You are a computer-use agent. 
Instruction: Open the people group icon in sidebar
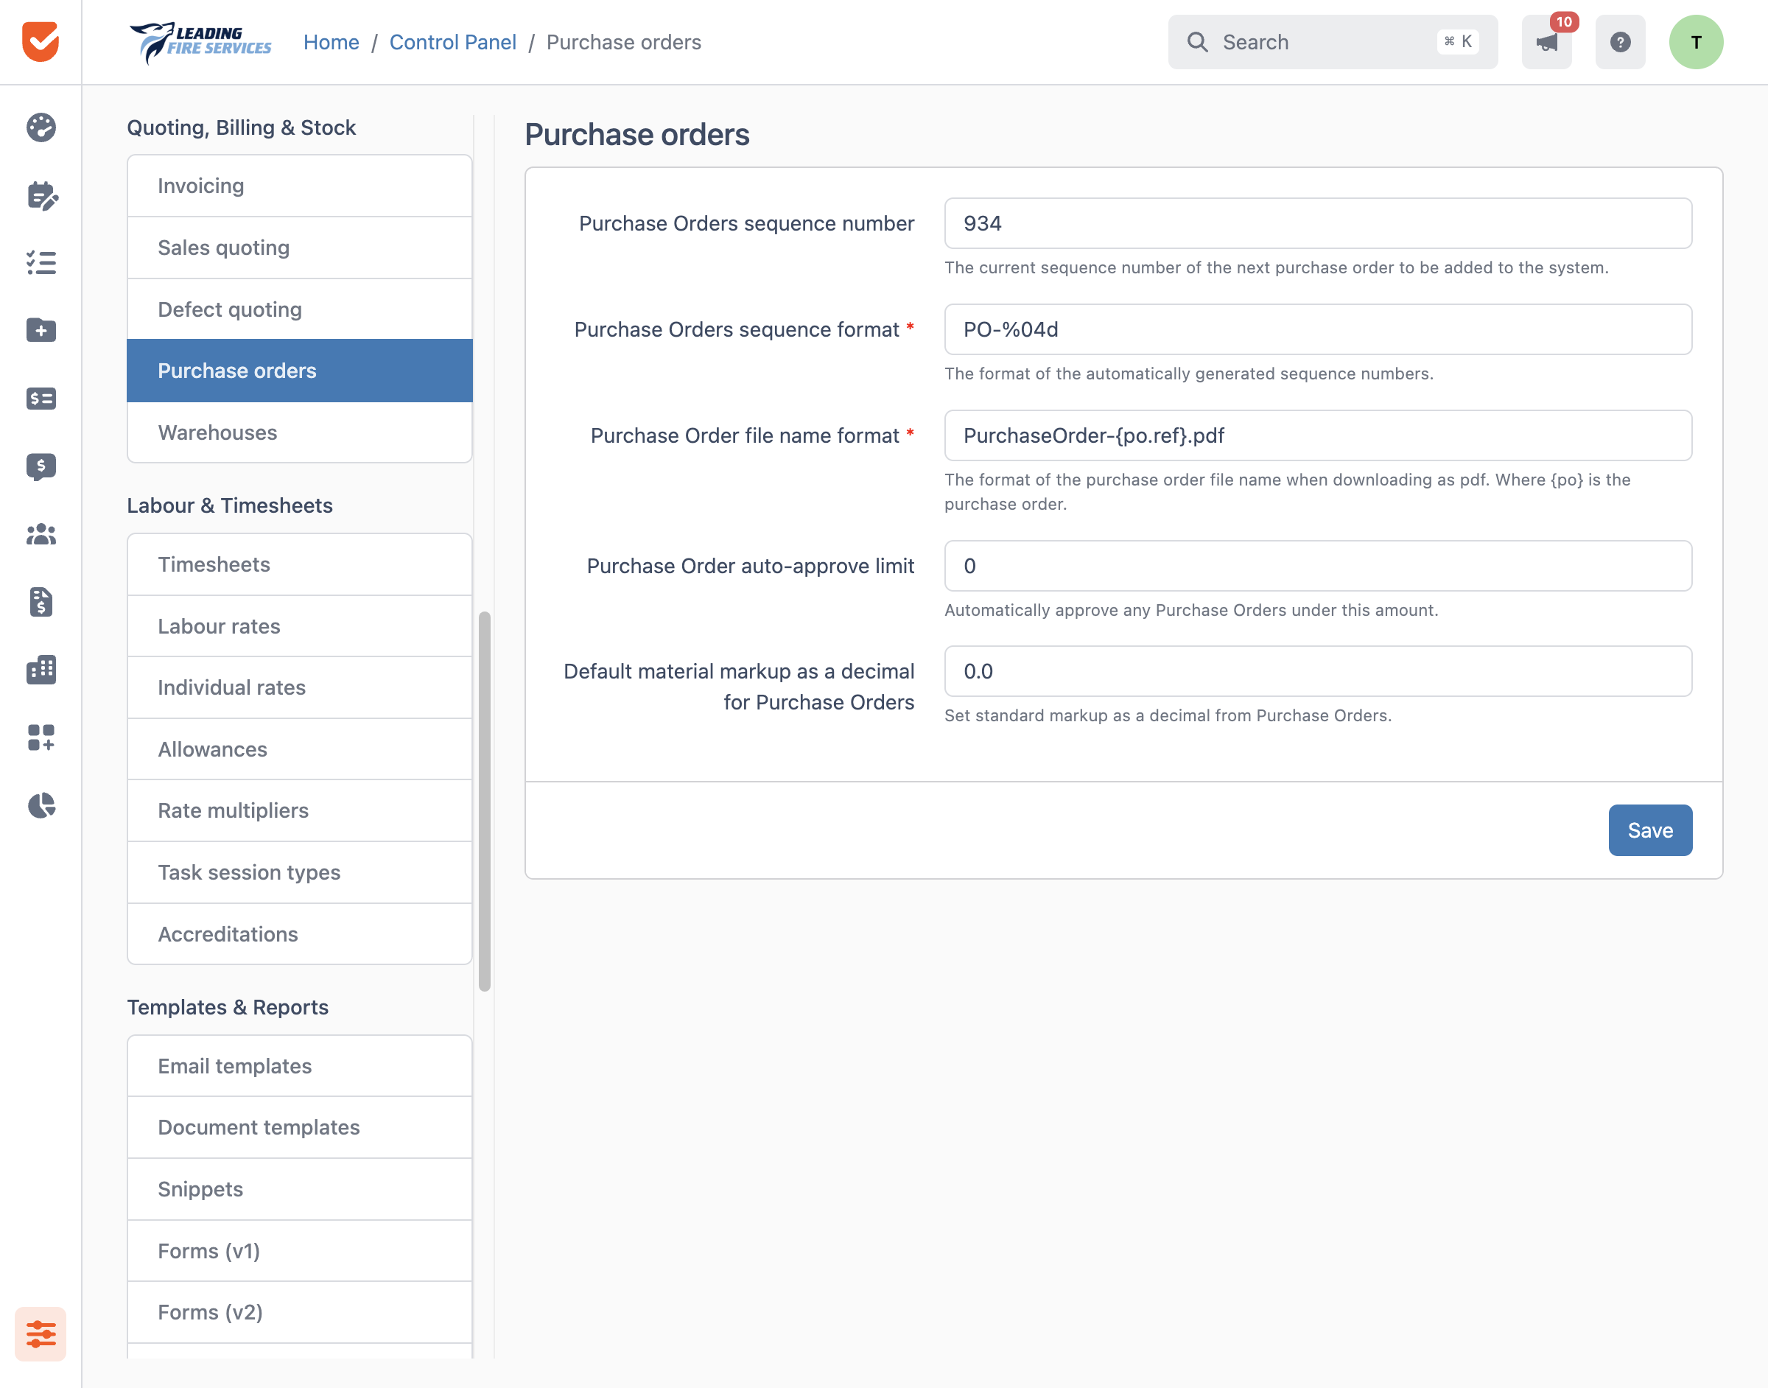point(41,534)
